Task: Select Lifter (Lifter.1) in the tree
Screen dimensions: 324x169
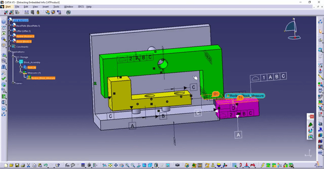Action: tap(24, 31)
